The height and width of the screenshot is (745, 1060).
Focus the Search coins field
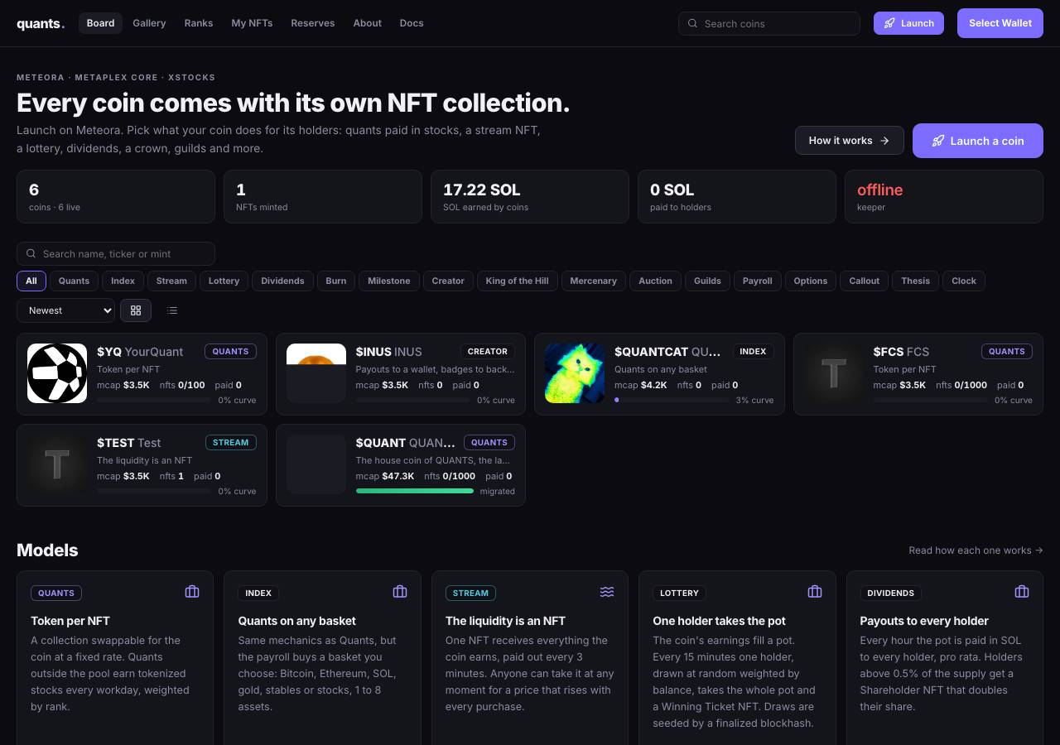pyautogui.click(x=769, y=23)
